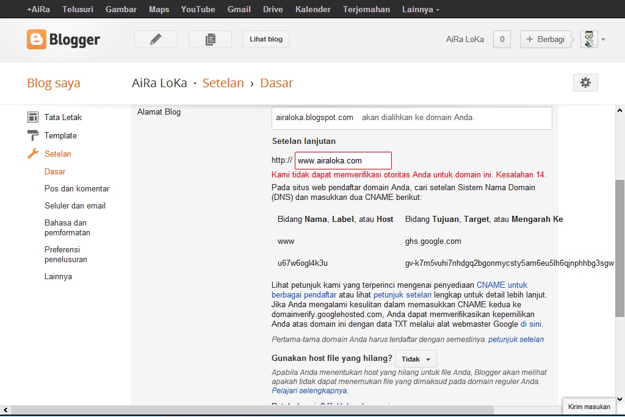Click the AiRa LoKa user name

pos(464,40)
